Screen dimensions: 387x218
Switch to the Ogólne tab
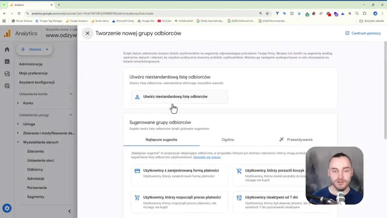pos(228,140)
